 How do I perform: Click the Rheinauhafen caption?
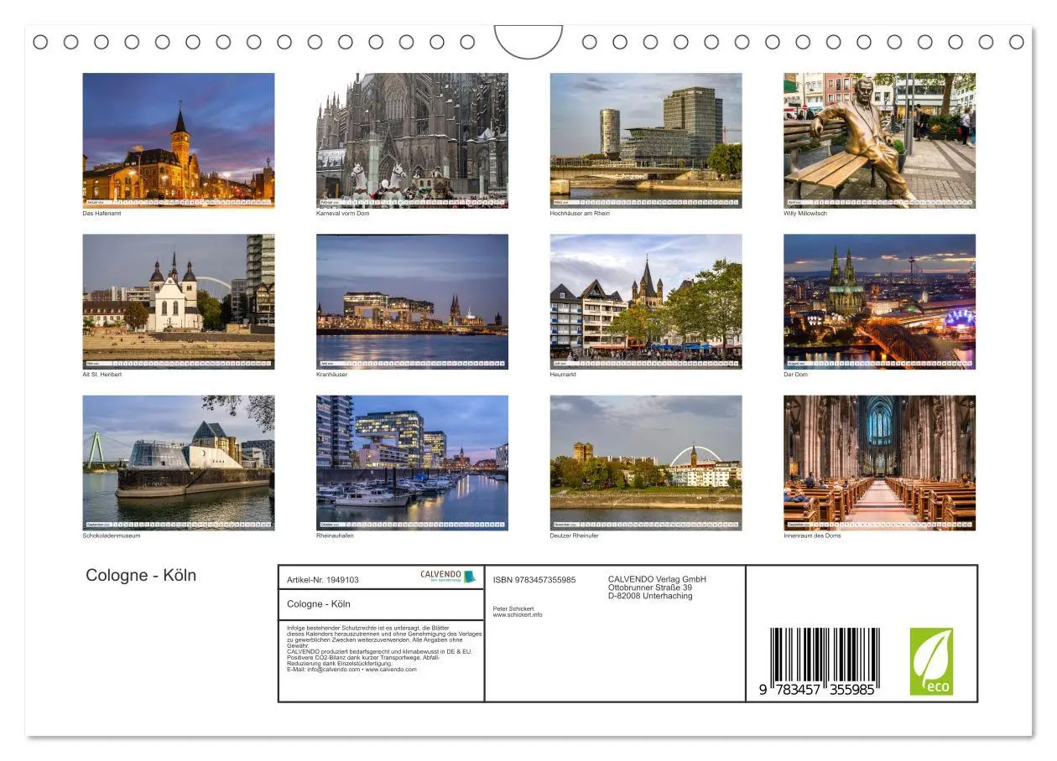tap(335, 536)
